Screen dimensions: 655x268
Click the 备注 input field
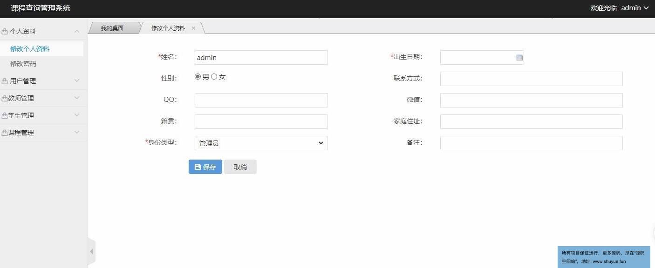pyautogui.click(x=531, y=143)
